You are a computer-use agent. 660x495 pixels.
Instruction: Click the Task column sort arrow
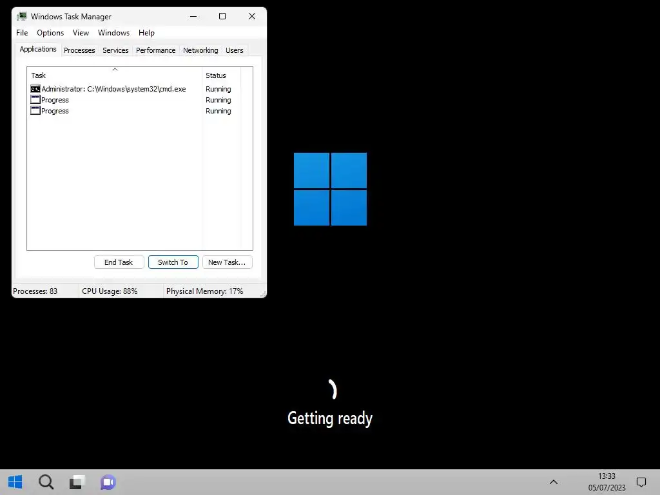[x=115, y=70]
